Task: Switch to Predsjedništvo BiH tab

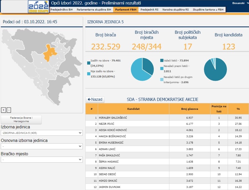Action: (x=61, y=9)
